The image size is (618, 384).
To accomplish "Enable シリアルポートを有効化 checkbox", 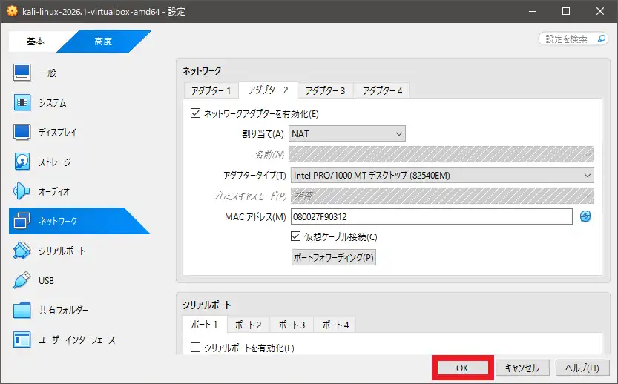I will point(196,348).
